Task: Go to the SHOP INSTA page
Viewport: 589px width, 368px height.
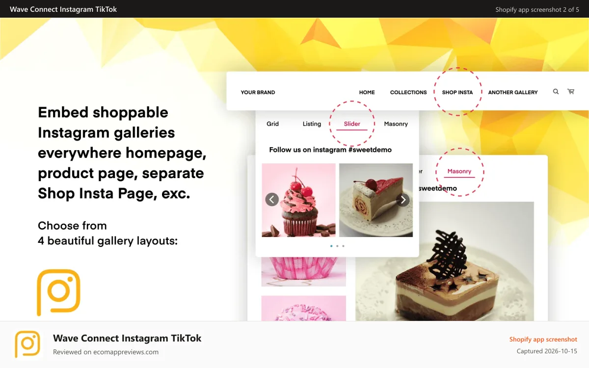Action: coord(457,92)
